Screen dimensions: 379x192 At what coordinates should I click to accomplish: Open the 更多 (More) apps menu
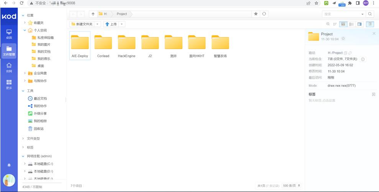pos(9,84)
